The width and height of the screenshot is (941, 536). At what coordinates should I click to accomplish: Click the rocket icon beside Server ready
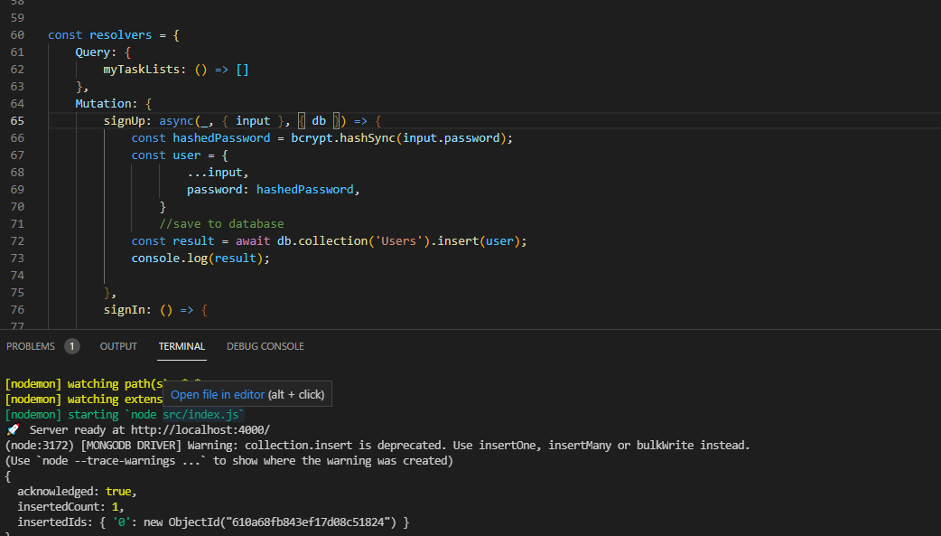pyautogui.click(x=12, y=429)
